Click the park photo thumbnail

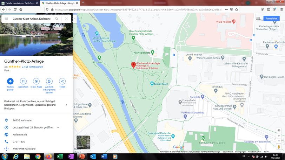coord(36,40)
